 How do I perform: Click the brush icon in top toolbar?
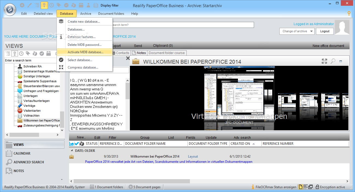(x=29, y=5)
